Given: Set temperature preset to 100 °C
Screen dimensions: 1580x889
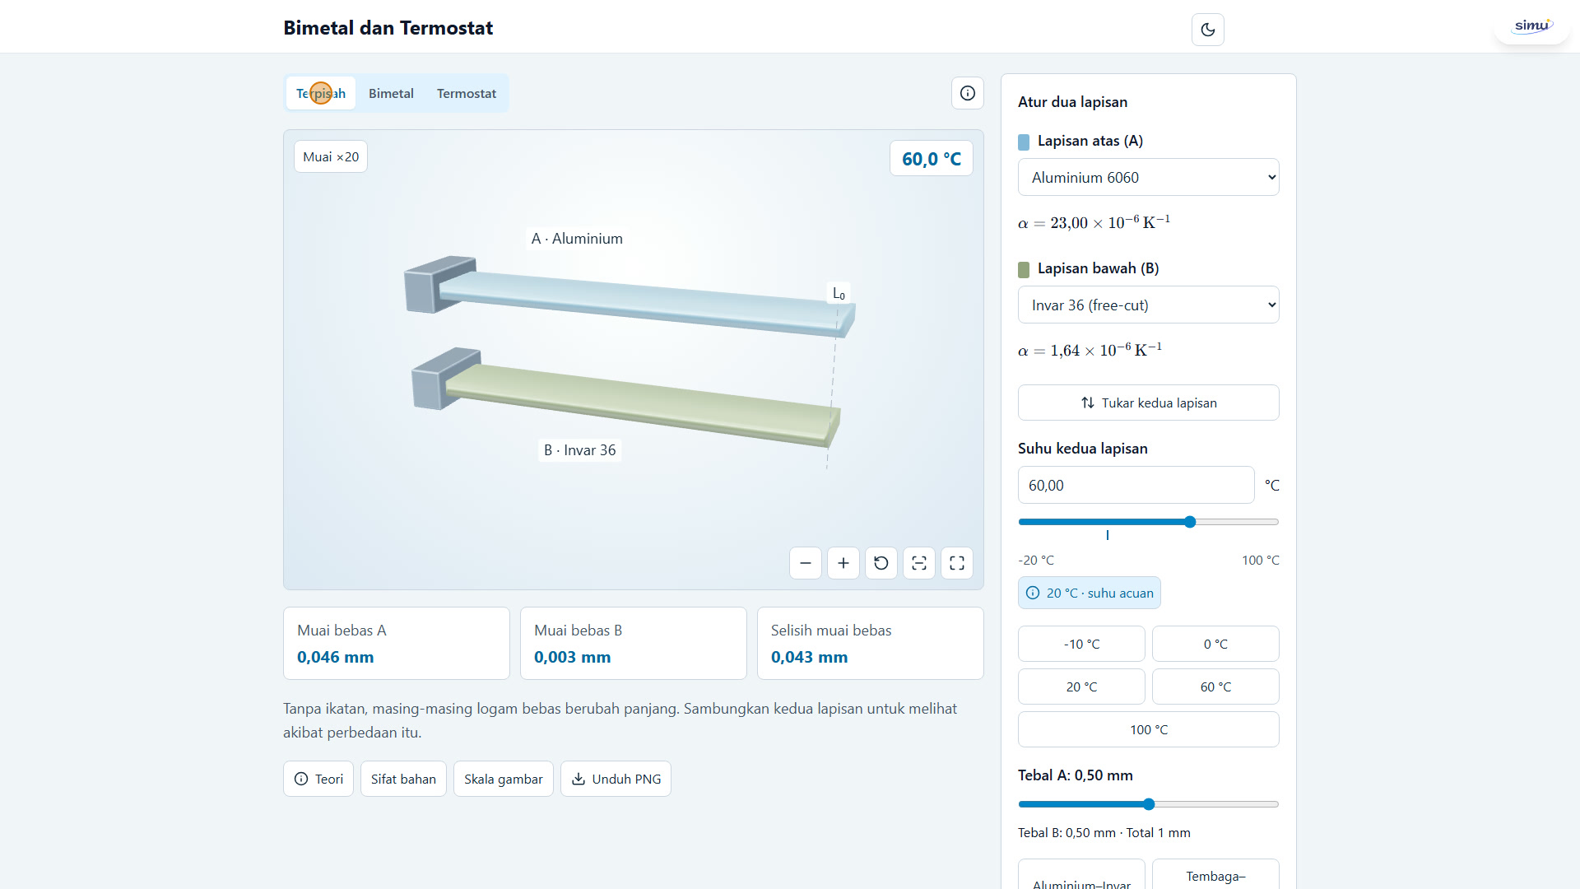Looking at the screenshot, I should [1149, 729].
